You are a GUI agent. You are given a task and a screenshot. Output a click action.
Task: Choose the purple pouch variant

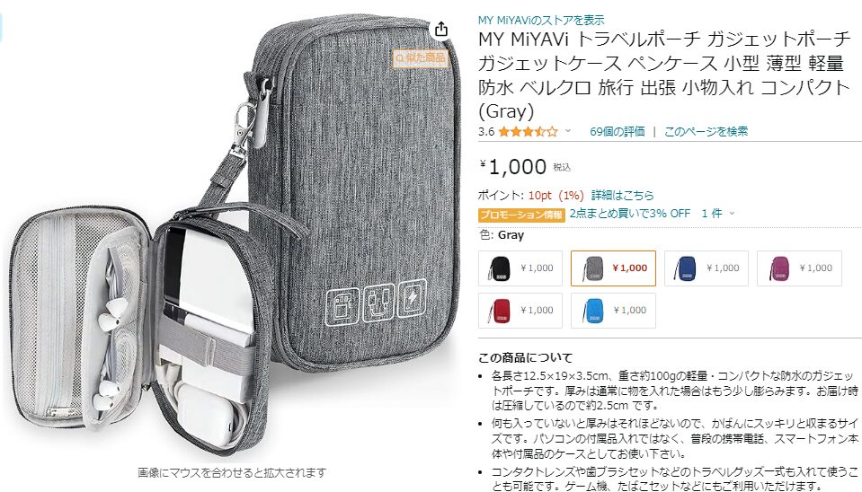tap(799, 268)
